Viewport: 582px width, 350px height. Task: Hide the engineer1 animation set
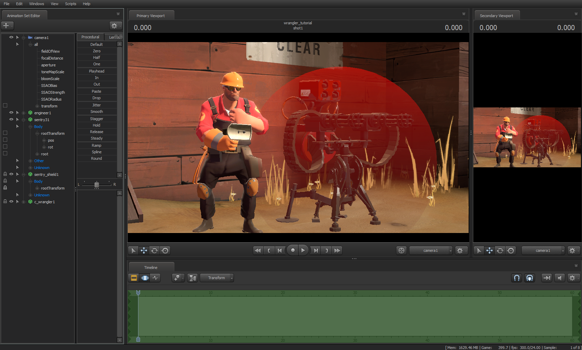tap(11, 113)
